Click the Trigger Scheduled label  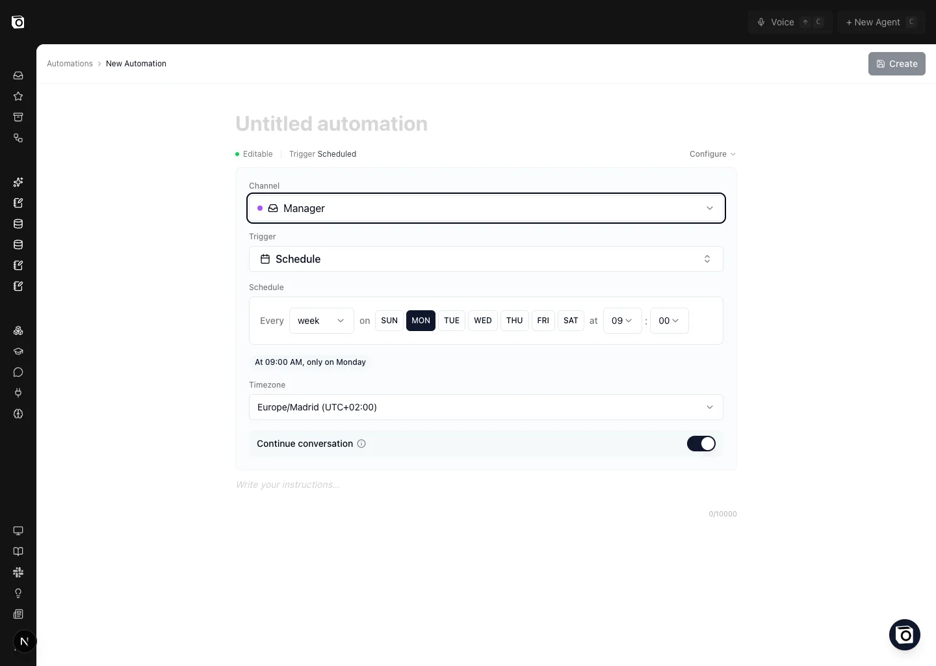pos(322,154)
